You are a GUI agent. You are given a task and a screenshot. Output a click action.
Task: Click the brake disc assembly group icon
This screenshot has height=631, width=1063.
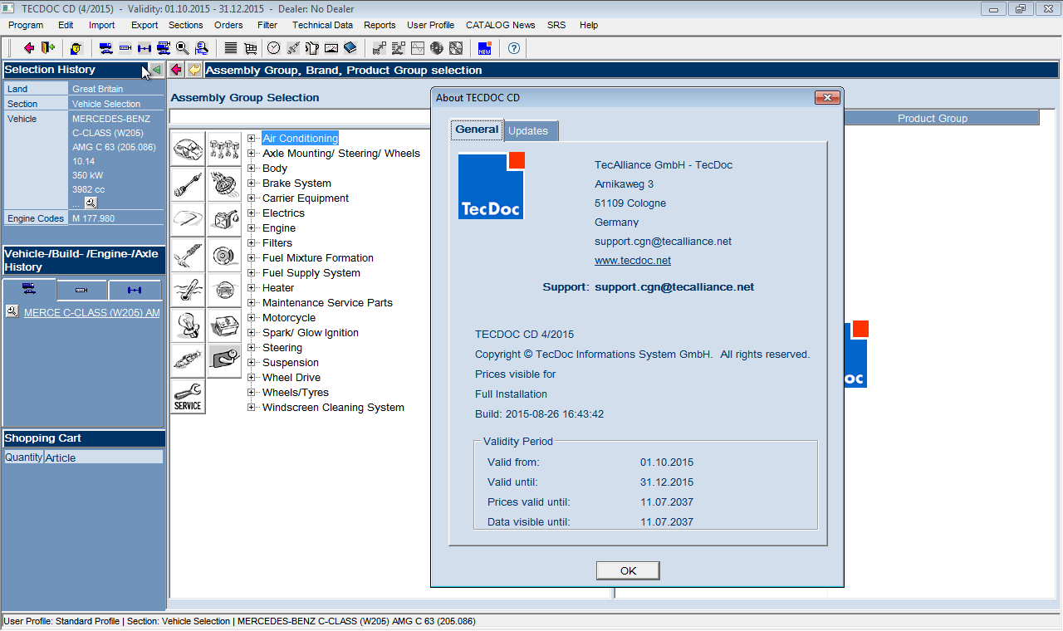click(223, 254)
